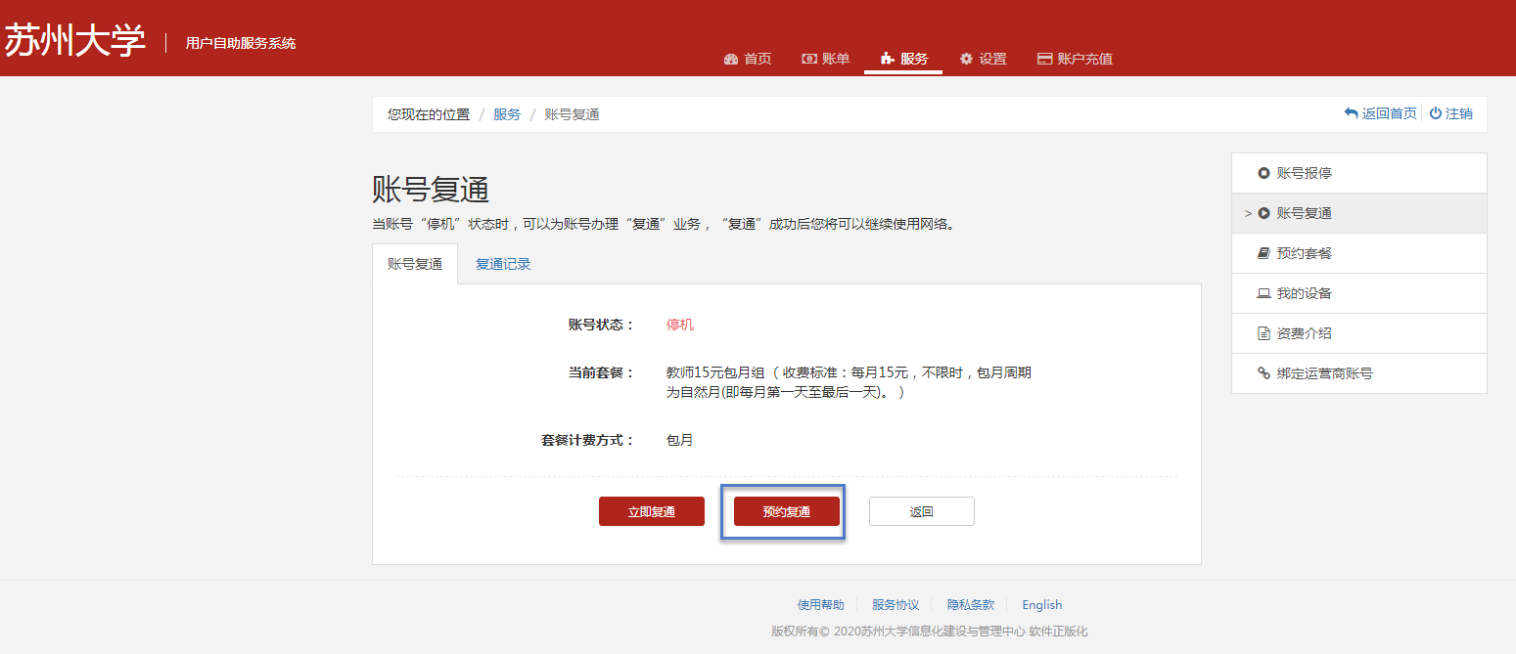Select the 账号复通 tab
Screen dimensions: 1516x654
tap(415, 264)
